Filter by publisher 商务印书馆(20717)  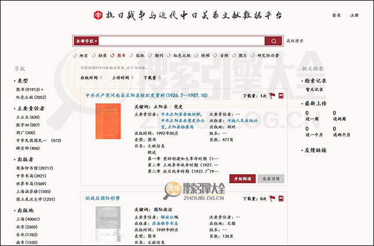35,168
